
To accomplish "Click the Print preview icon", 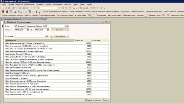I will click(27, 8).
